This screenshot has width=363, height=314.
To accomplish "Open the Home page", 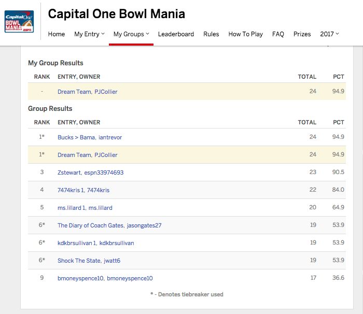I will click(x=57, y=34).
